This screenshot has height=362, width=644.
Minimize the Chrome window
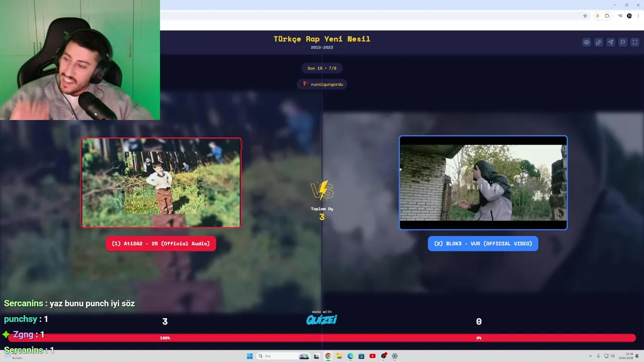[615, 5]
